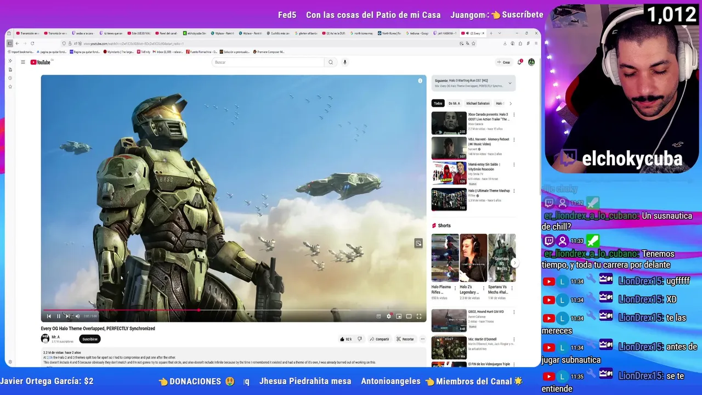Open Halo Plasma Rifles short

click(x=445, y=258)
